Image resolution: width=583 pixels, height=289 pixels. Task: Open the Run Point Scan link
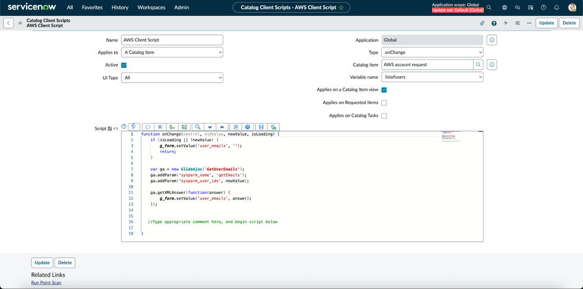tap(46, 283)
